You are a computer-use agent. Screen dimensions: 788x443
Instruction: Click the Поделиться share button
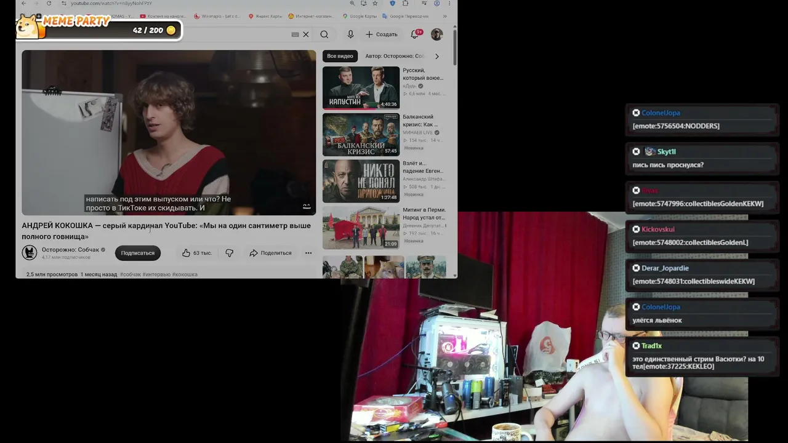(x=270, y=253)
